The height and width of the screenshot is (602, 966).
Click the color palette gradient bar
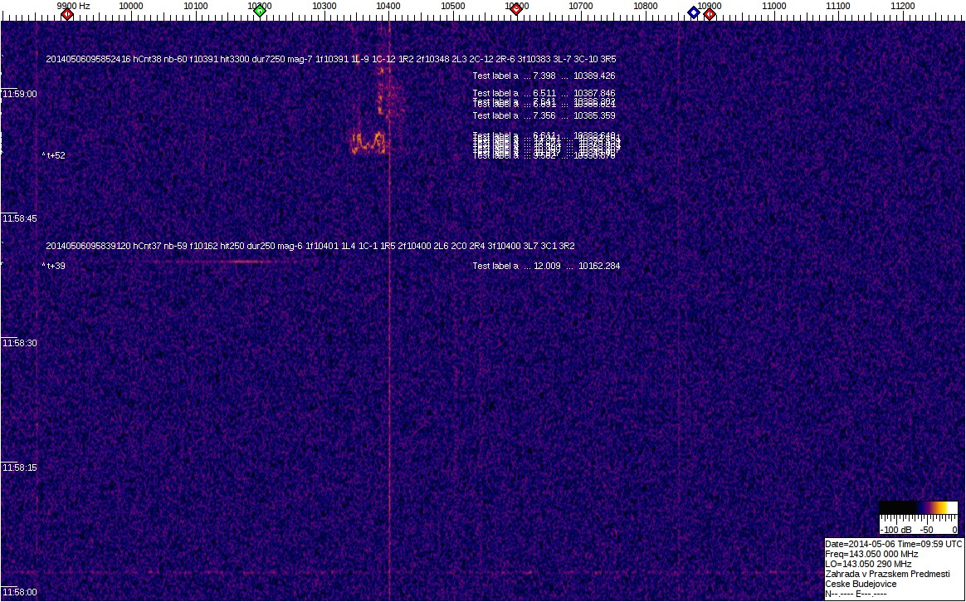920,507
